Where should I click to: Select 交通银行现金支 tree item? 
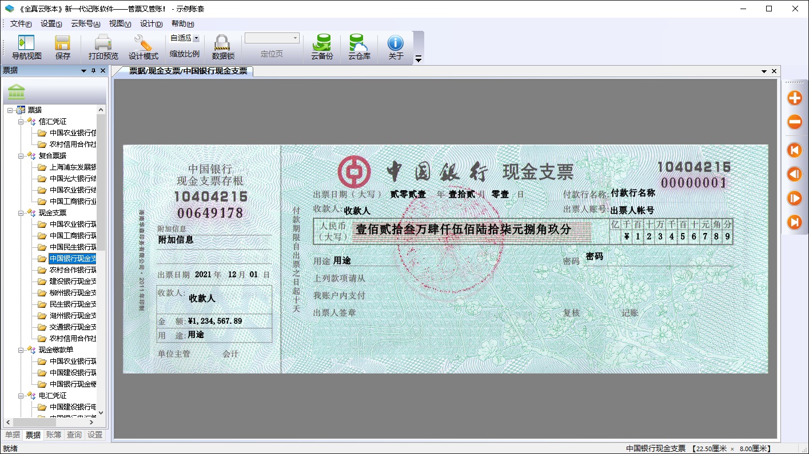pyautogui.click(x=73, y=327)
